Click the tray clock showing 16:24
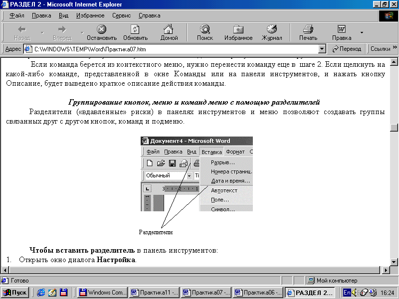The width and height of the screenshot is (399, 299). [x=388, y=293]
